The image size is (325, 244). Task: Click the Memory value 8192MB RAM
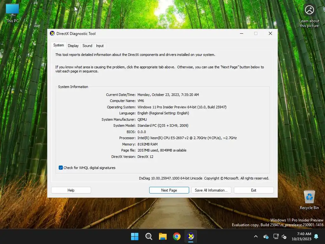click(148, 144)
